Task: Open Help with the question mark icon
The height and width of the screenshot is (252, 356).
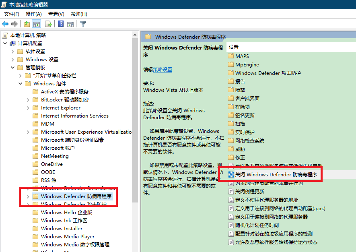Action: click(x=61, y=24)
